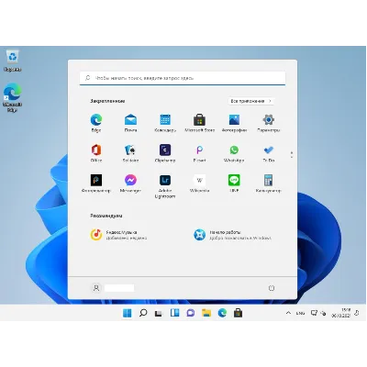Open the Get Started recommended item
Screen dimensions: 367x367
(232, 235)
